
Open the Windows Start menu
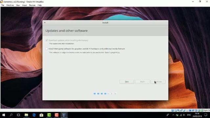[x=4, y=115]
